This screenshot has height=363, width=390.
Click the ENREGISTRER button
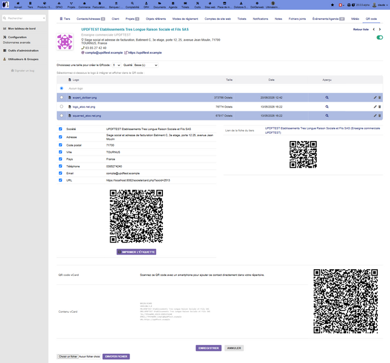click(208, 348)
